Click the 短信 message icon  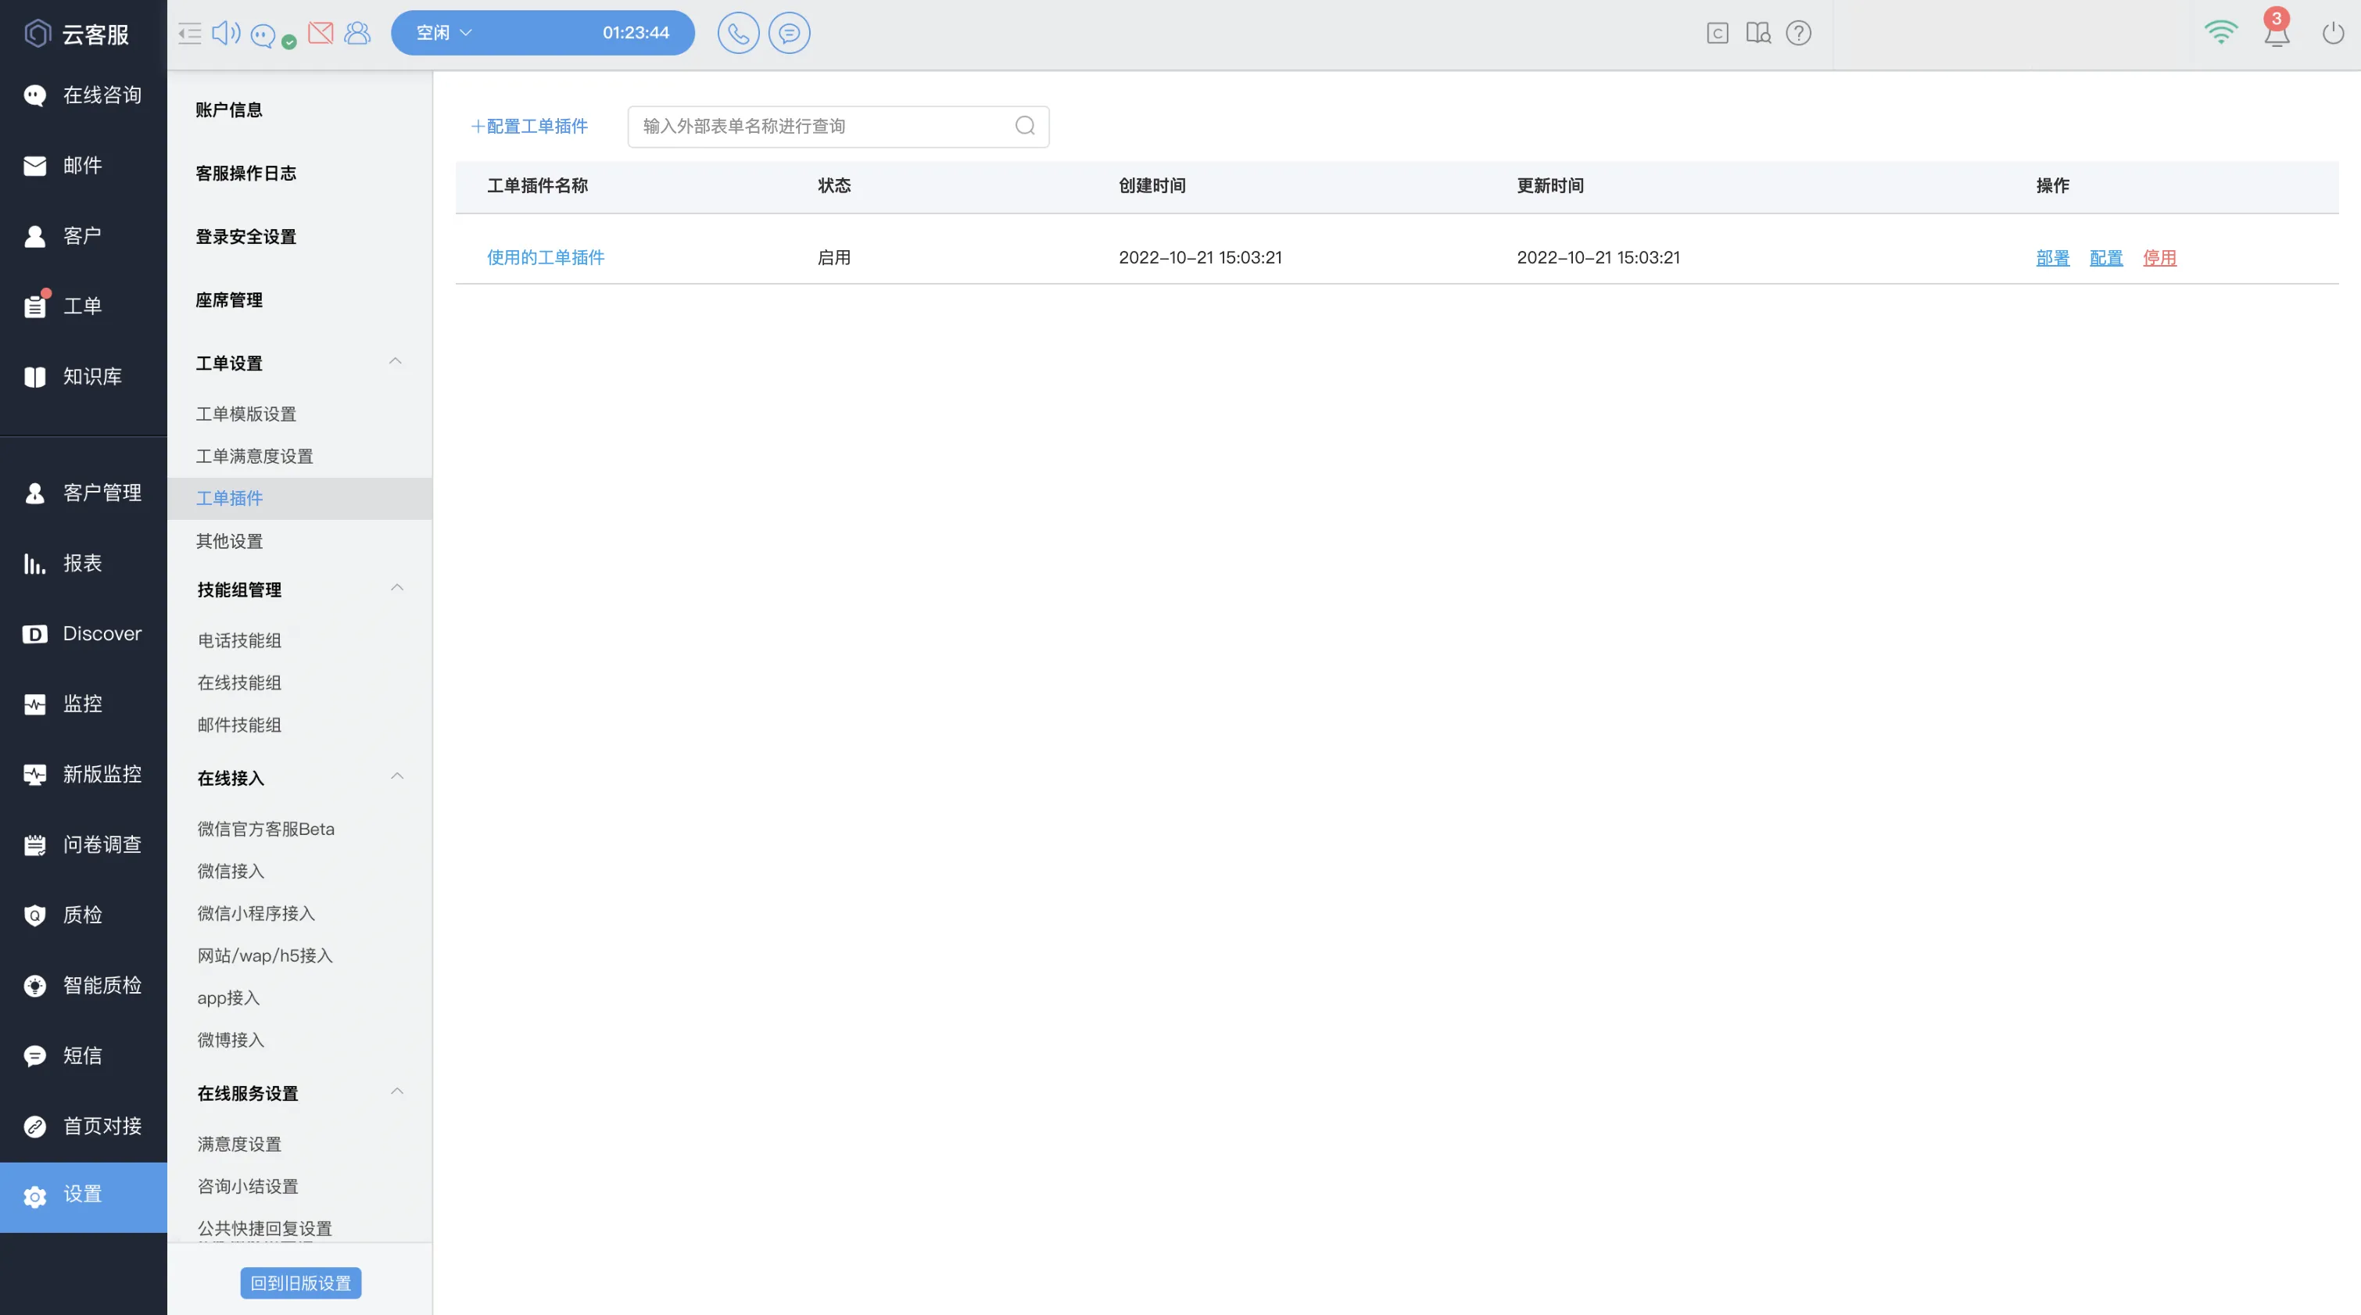(x=35, y=1056)
